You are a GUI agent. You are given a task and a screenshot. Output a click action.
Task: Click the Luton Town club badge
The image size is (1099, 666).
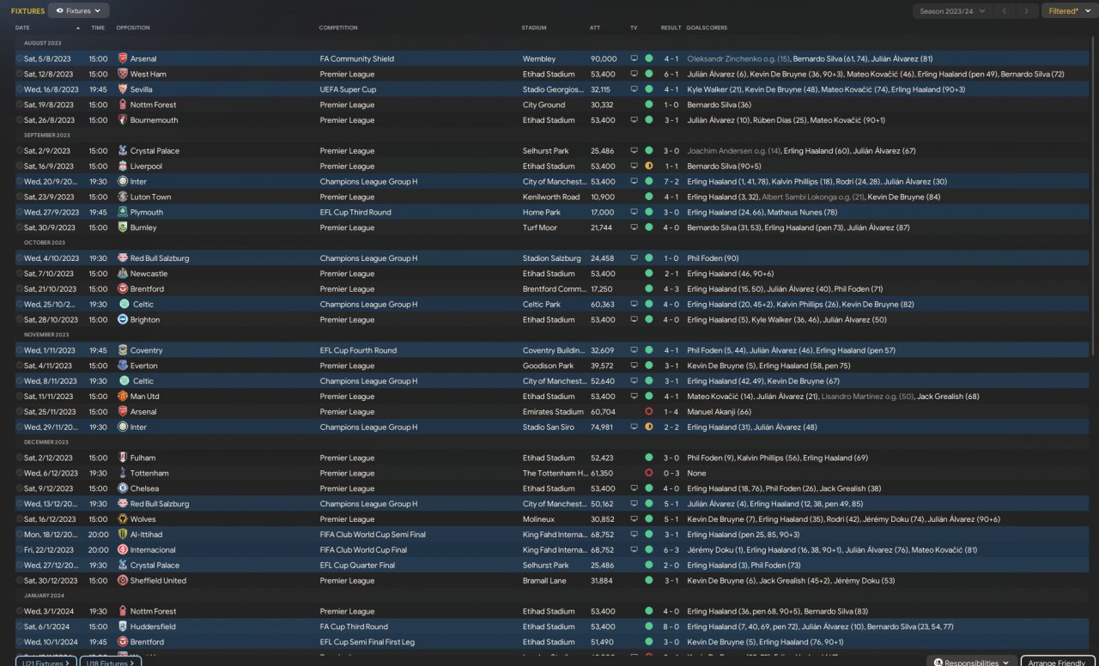(122, 197)
